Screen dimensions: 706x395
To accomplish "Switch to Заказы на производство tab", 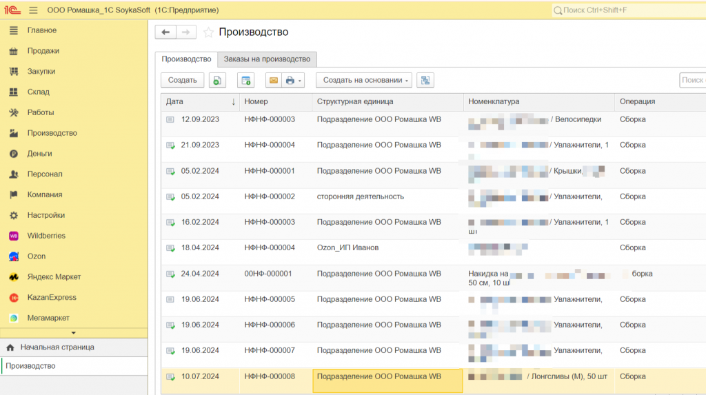I will [x=268, y=59].
